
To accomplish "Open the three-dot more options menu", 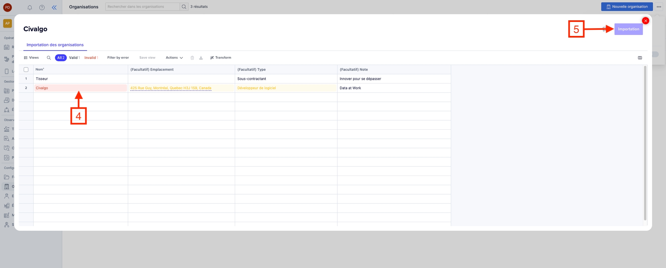I will [659, 7].
